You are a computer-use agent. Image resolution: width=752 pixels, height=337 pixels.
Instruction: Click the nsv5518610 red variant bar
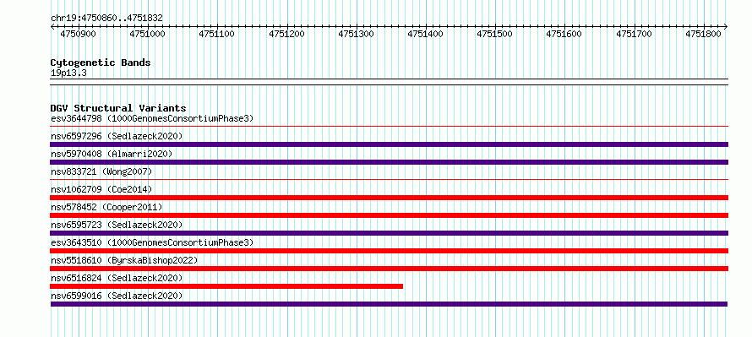coord(390,269)
